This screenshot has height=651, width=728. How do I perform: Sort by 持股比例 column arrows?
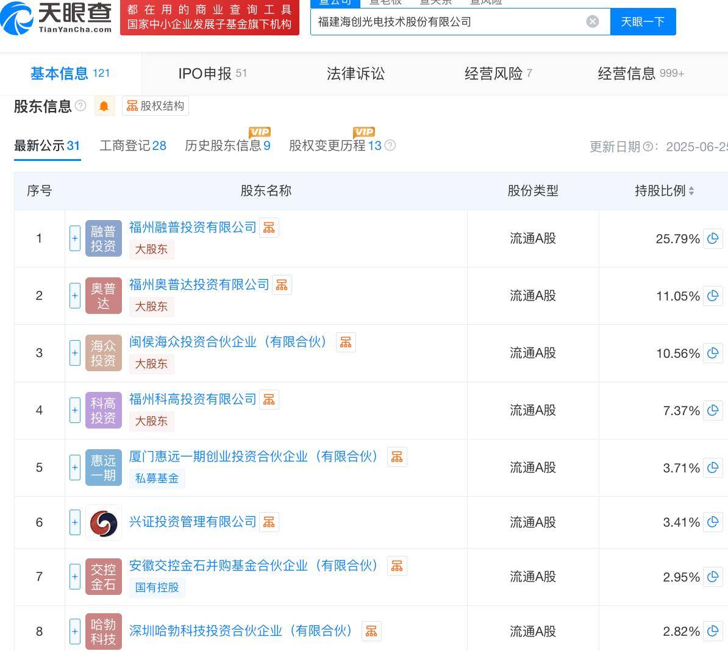pyautogui.click(x=691, y=191)
